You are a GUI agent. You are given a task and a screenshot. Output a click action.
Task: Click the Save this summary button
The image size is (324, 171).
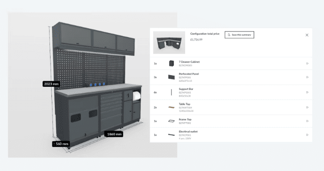239,35
